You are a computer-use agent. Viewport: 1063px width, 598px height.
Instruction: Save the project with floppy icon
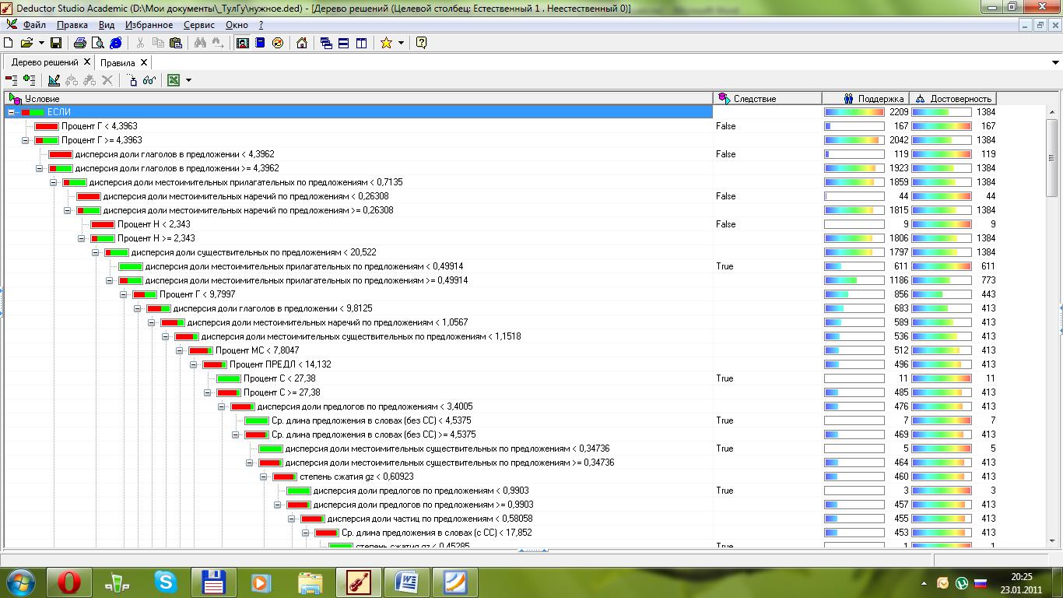click(56, 43)
